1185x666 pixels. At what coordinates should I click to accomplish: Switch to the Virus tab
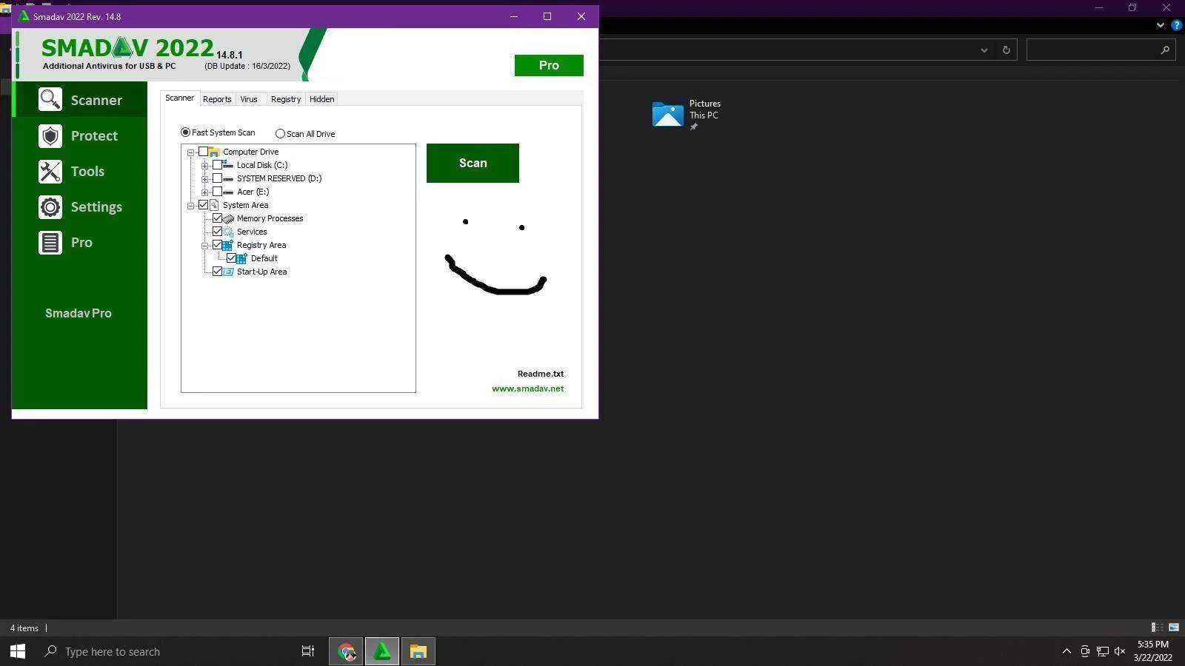click(249, 99)
